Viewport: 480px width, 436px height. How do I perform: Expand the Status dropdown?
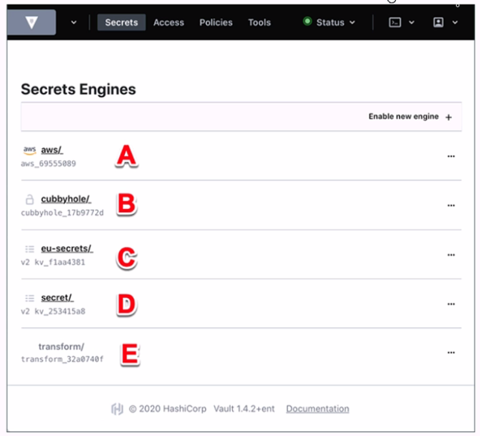coord(330,22)
